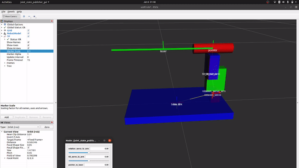The height and width of the screenshot is (168, 299).
Task: Minimize the joint_state_publisher node window
Action: [x=99, y=141]
